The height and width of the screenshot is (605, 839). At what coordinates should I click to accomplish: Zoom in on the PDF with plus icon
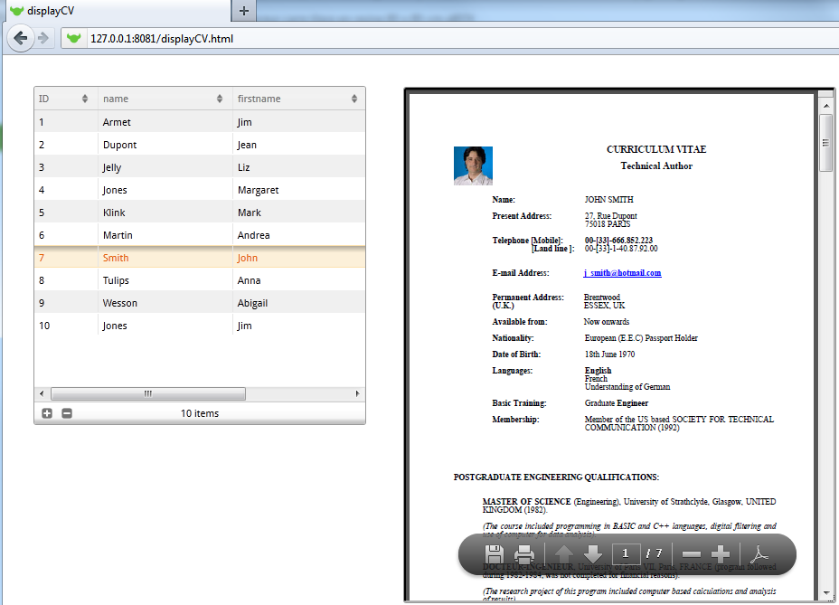(721, 554)
